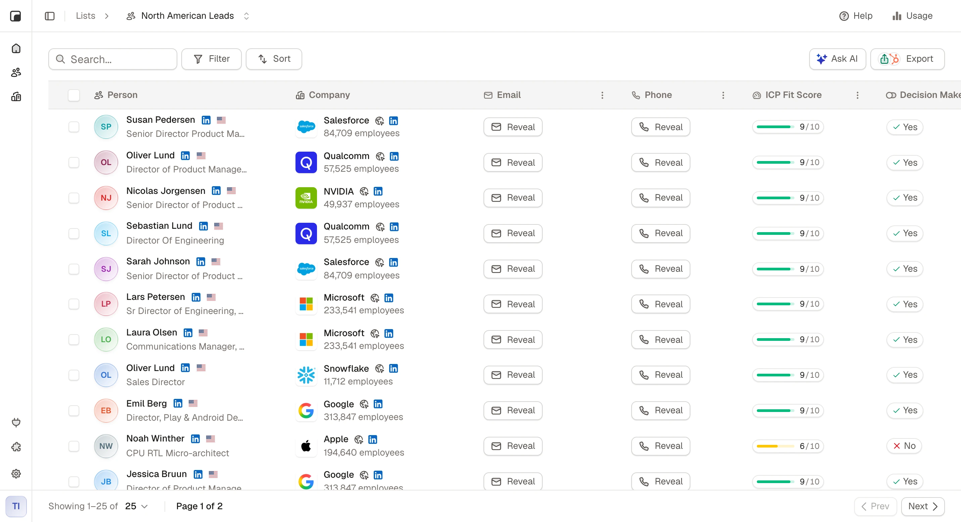Open the TI user avatar
The width and height of the screenshot is (961, 522).
tap(16, 506)
